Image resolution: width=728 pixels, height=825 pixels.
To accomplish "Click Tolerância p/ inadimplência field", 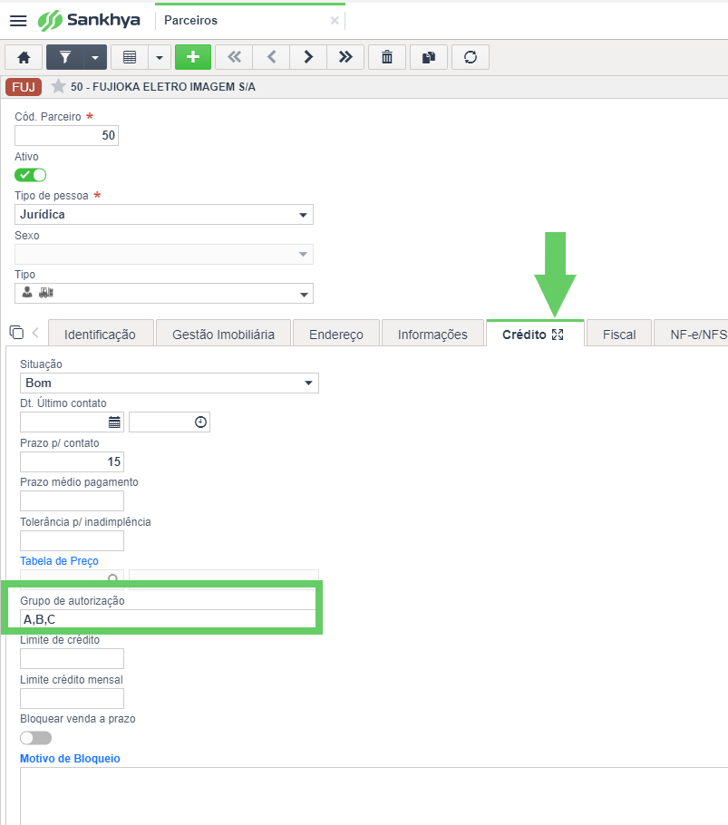I will (x=72, y=541).
